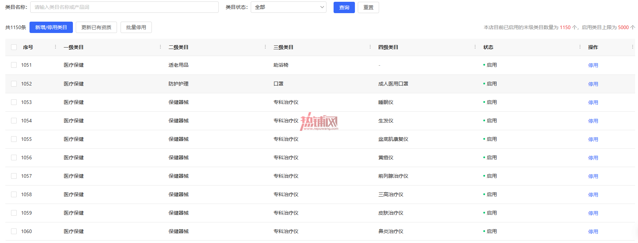
Task: Check the checkbox for row 1058
Action: click(x=14, y=194)
